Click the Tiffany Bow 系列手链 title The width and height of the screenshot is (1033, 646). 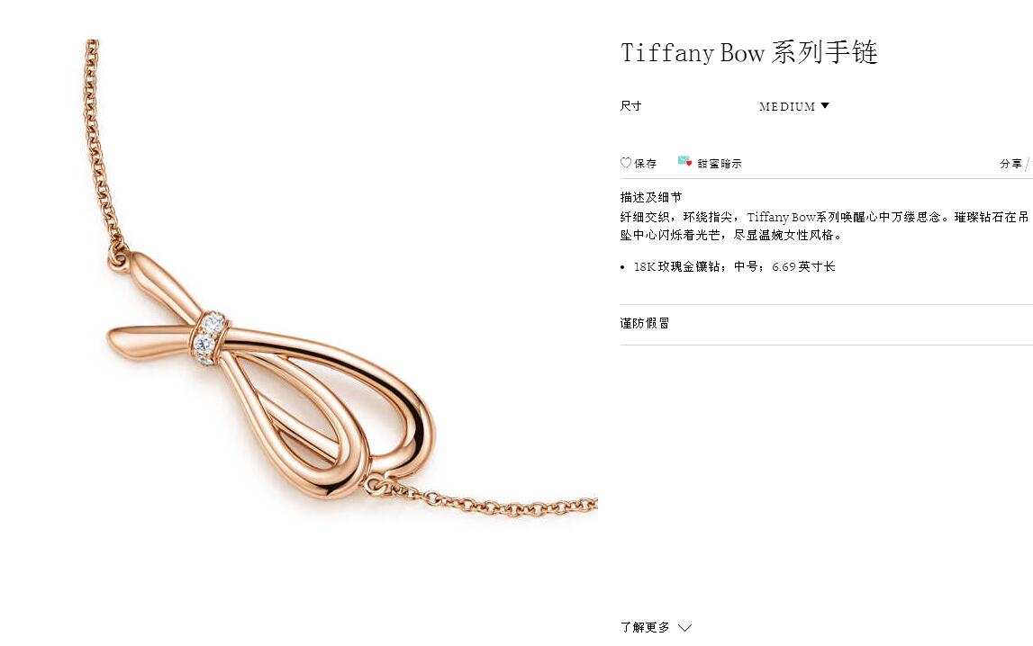(x=749, y=52)
